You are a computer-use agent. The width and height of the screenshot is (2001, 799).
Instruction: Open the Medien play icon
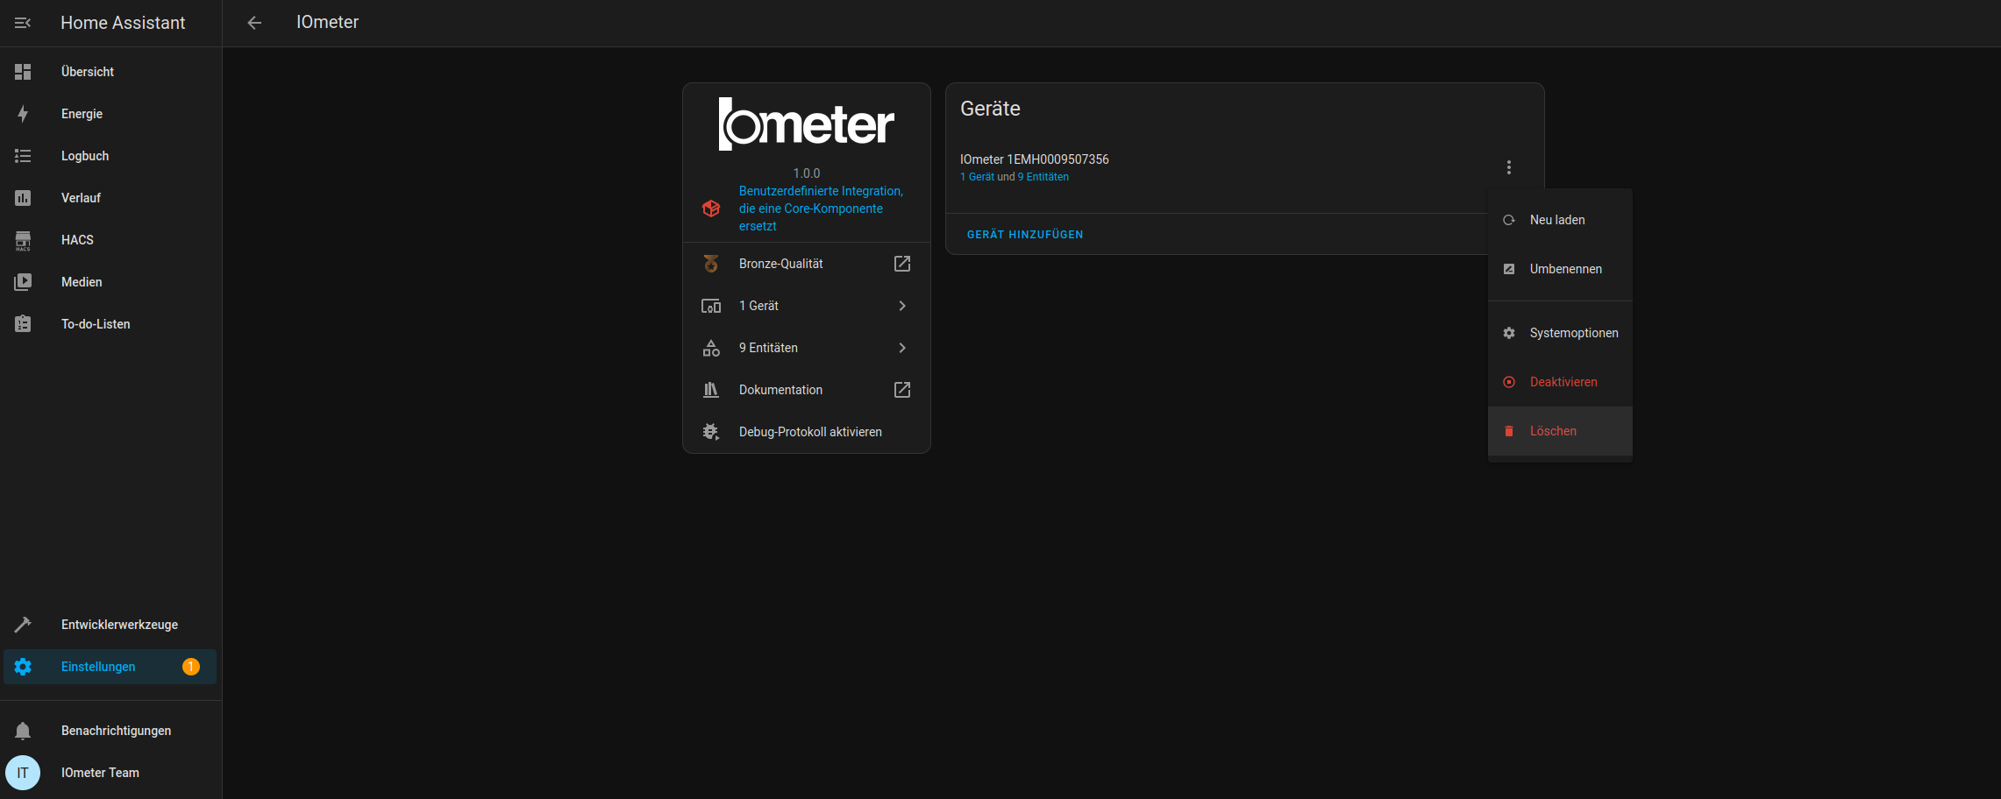tap(23, 282)
